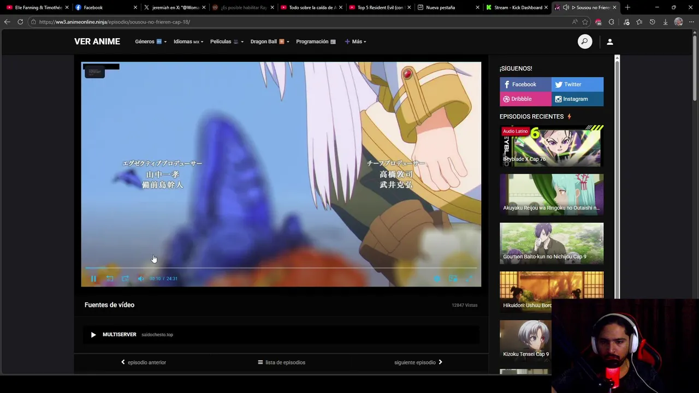Open the red extension icon in toolbar
This screenshot has height=393, width=699.
[x=599, y=22]
